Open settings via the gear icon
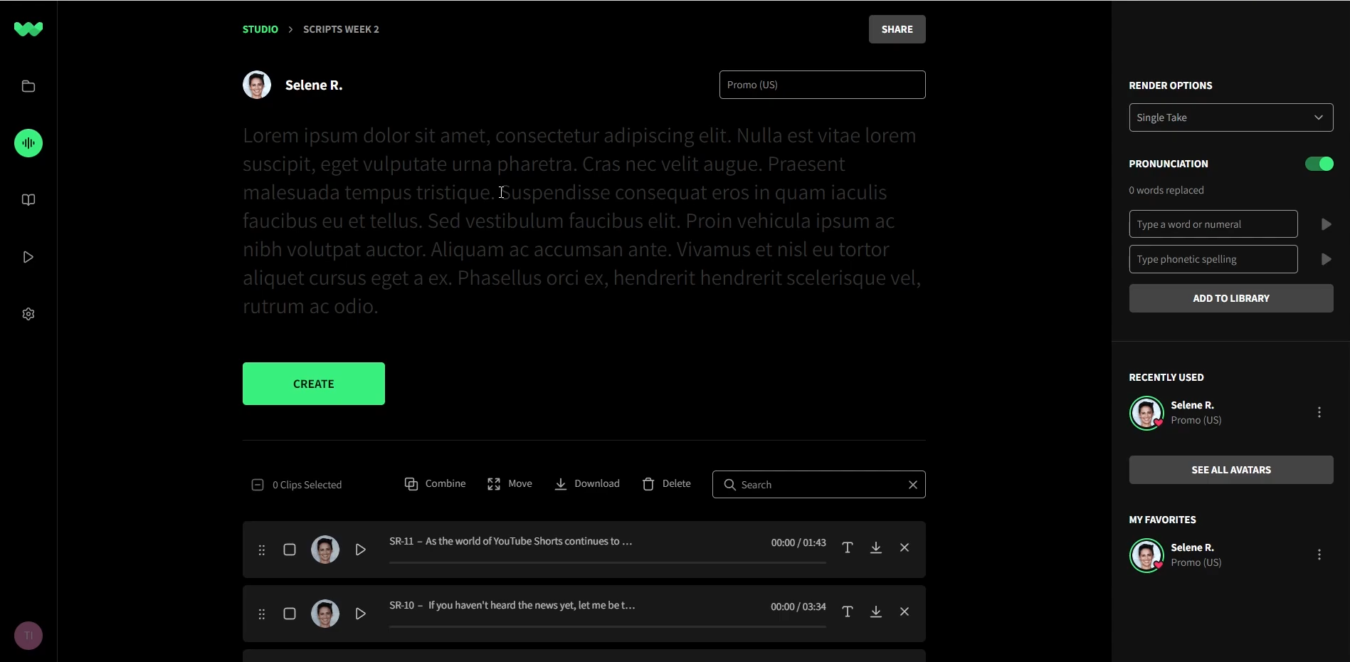The height and width of the screenshot is (662, 1350). (28, 314)
